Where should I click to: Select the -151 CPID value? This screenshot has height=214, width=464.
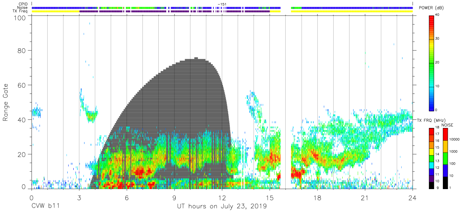pyautogui.click(x=222, y=4)
